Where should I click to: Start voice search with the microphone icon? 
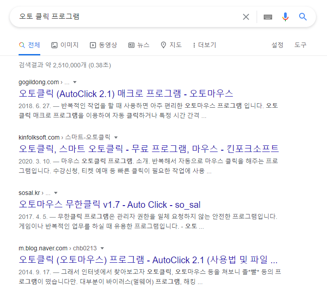click(x=285, y=17)
